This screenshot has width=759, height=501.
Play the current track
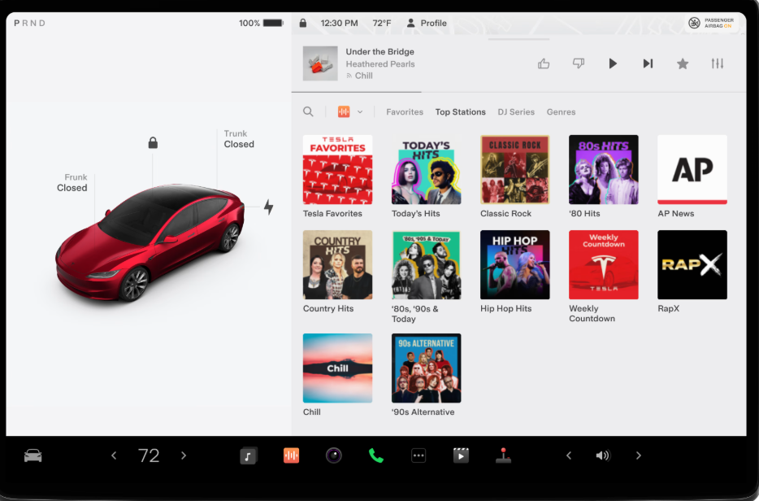tap(613, 63)
